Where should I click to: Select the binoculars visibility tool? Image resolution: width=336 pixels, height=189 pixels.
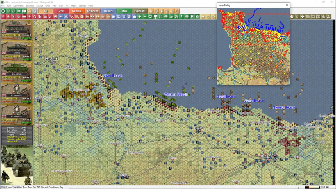click(56, 17)
